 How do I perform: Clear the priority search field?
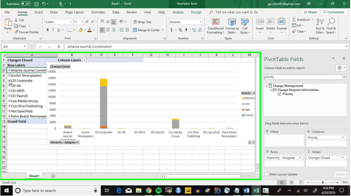344,77
